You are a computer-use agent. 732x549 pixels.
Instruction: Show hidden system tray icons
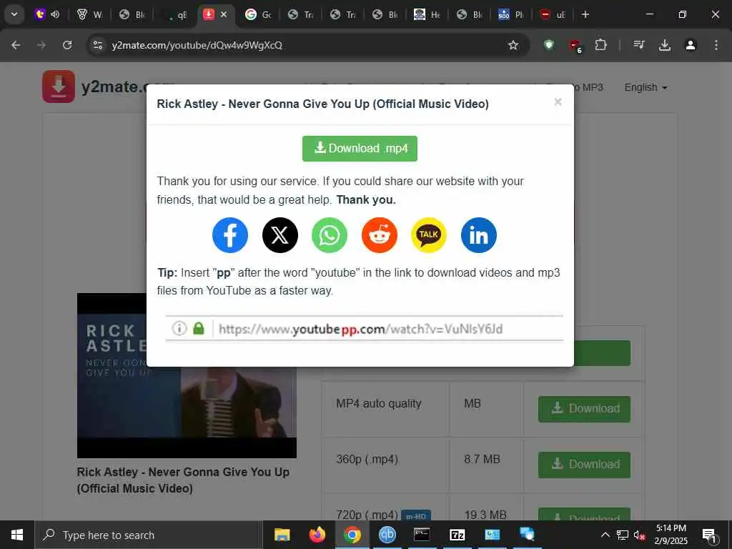point(605,535)
